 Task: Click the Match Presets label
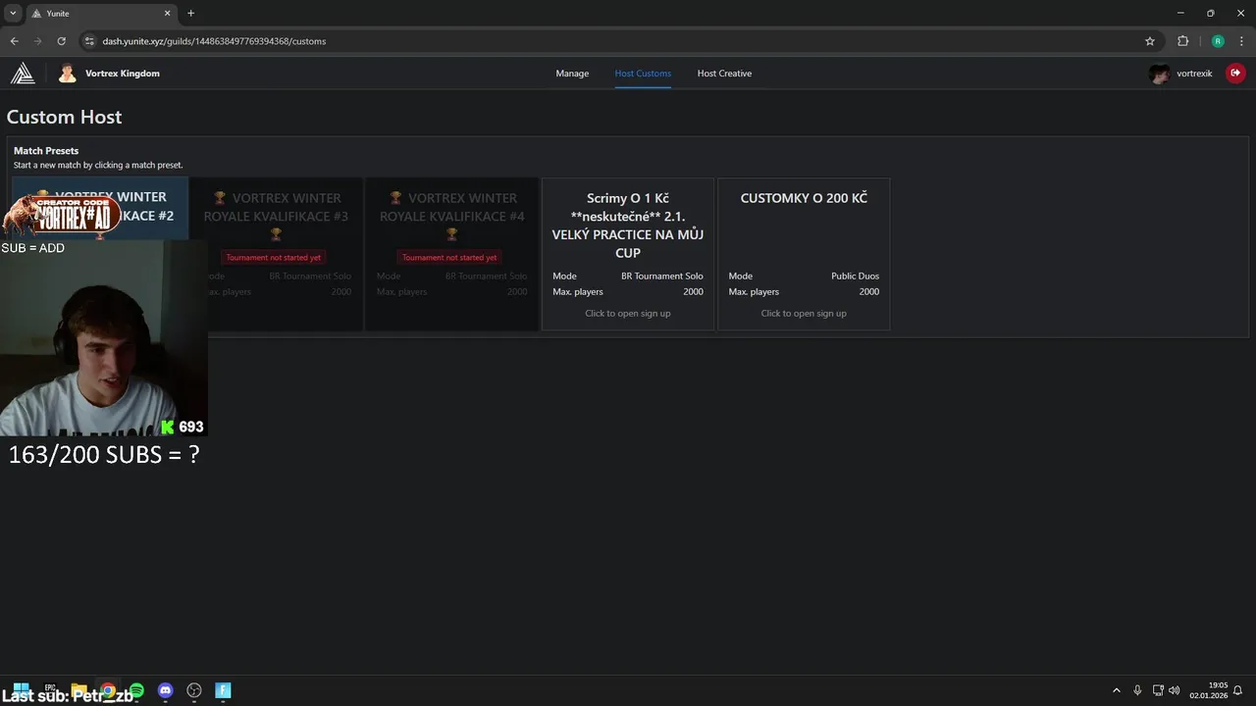[46, 151]
